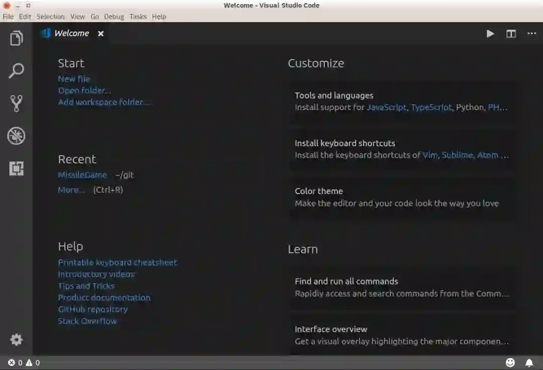This screenshot has height=370, width=543.
Task: Open the Edit menu
Action: tap(25, 17)
